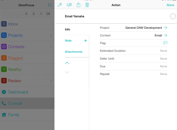
Task: Select Comsat label in sidebar
Action: (x=15, y=103)
